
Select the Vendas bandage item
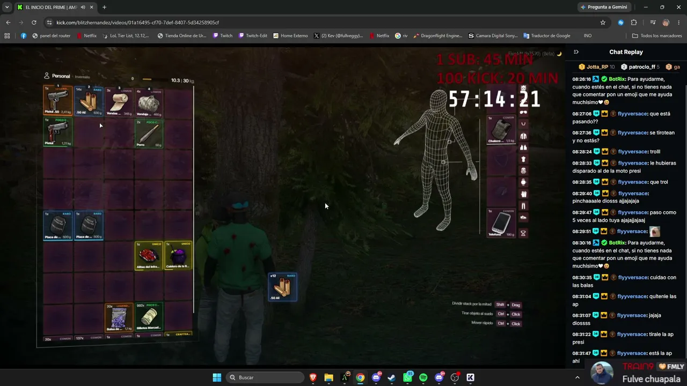coord(119,102)
